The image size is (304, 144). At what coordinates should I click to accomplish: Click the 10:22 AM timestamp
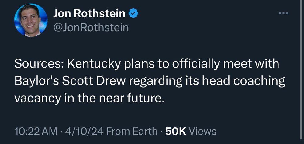coord(36,131)
